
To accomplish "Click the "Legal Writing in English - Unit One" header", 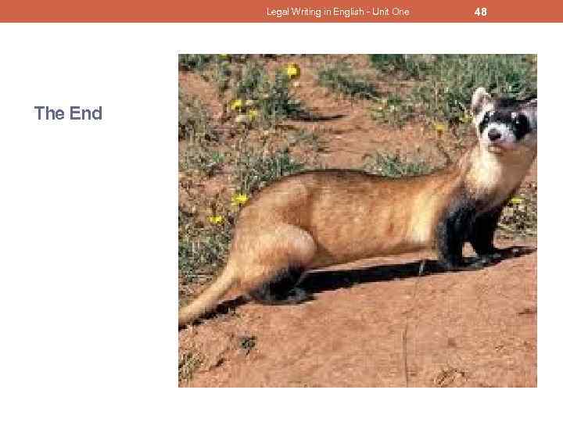I will coord(338,12).
